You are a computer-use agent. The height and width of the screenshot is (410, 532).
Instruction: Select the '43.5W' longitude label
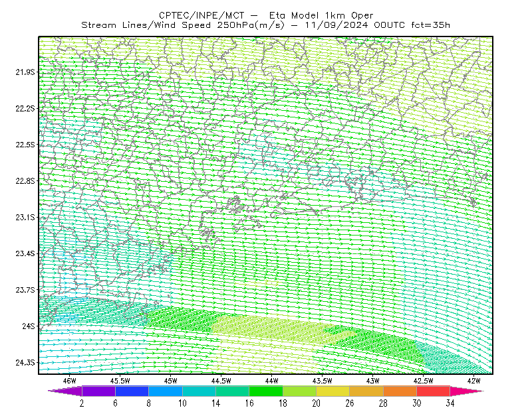[323, 381]
